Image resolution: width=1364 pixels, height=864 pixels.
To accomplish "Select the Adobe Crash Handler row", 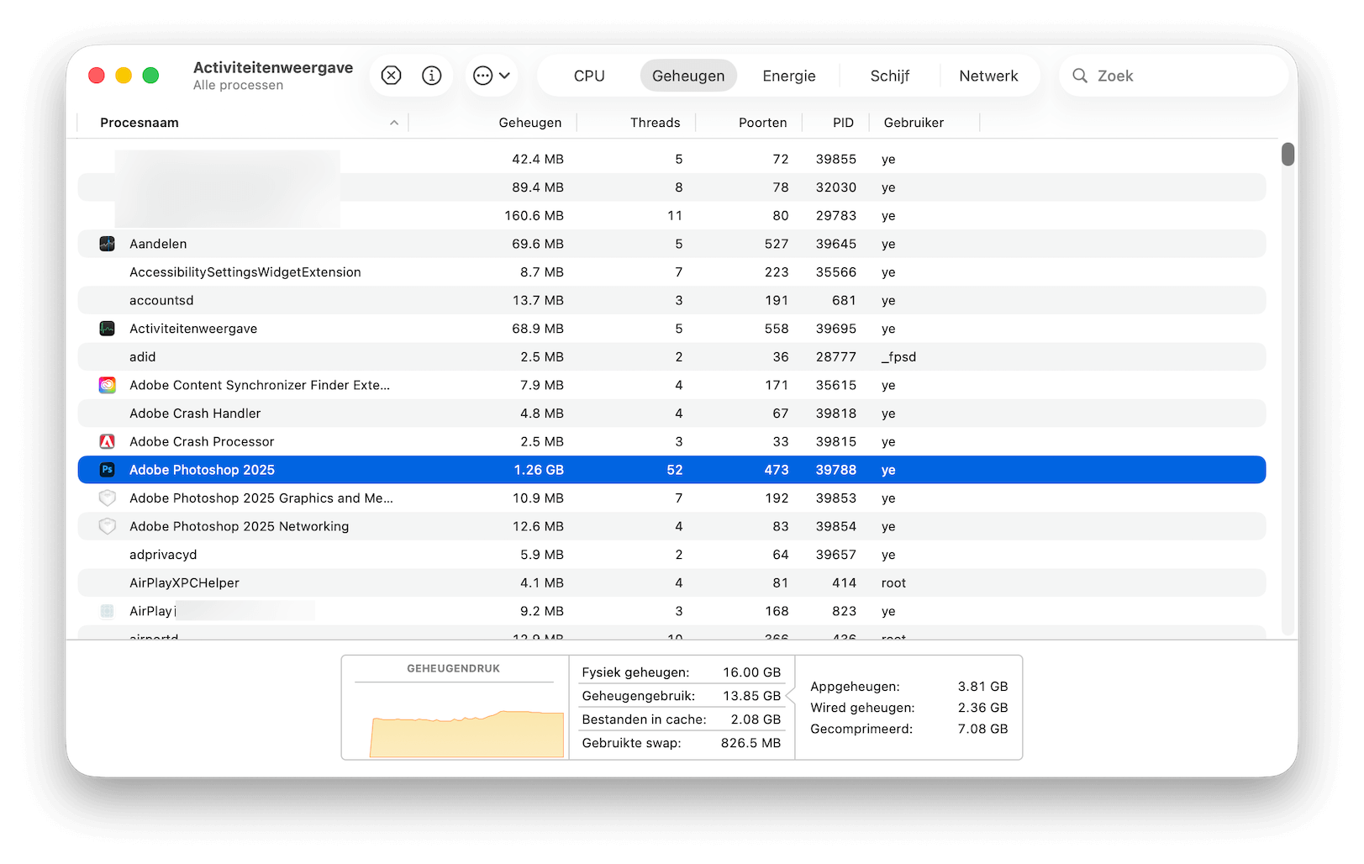I will point(671,414).
